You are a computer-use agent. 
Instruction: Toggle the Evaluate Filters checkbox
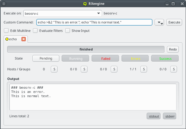[35, 31]
